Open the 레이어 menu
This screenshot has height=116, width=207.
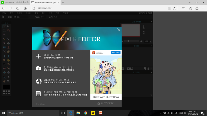tap(28, 13)
